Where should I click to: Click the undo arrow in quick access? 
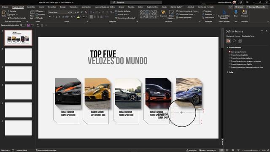[x=32, y=25]
